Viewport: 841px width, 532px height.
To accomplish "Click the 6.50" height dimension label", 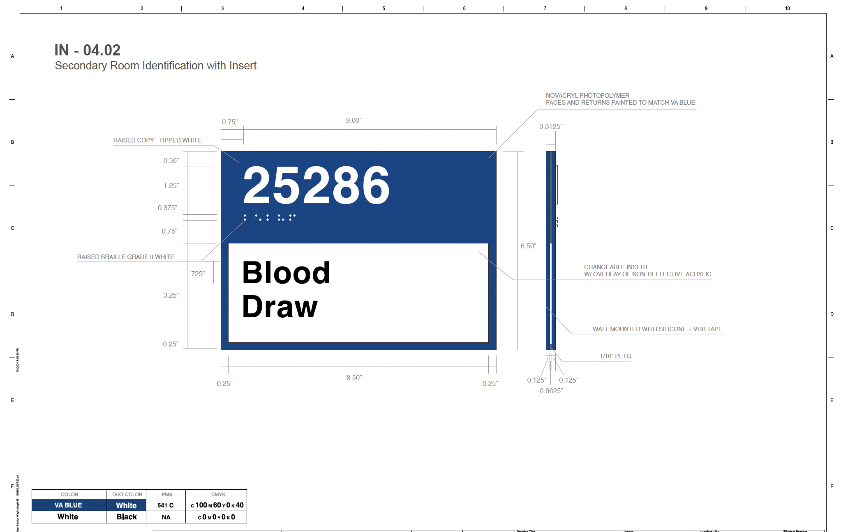I will click(528, 246).
